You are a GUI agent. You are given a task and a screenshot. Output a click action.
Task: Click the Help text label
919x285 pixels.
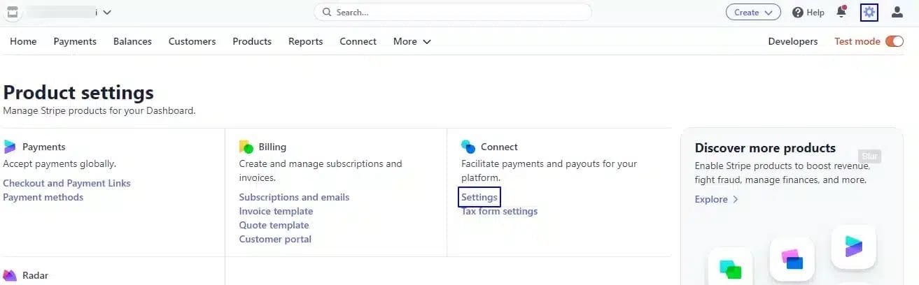pos(815,13)
